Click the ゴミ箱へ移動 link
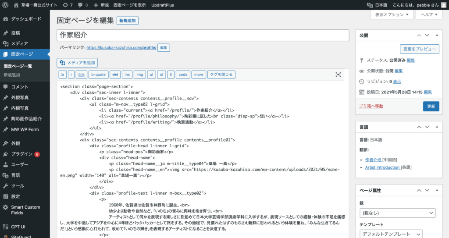The image size is (449, 238). [371, 106]
